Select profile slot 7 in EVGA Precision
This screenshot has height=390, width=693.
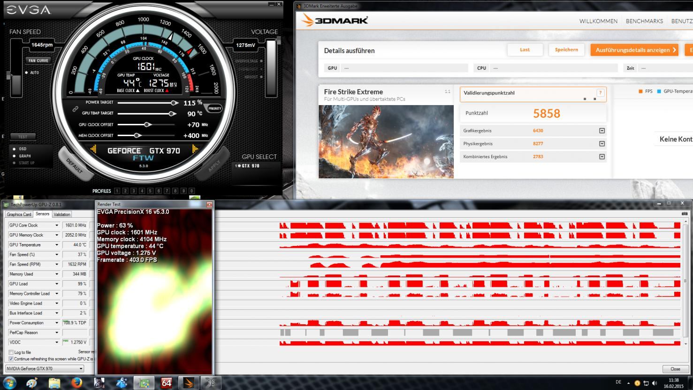[167, 191]
